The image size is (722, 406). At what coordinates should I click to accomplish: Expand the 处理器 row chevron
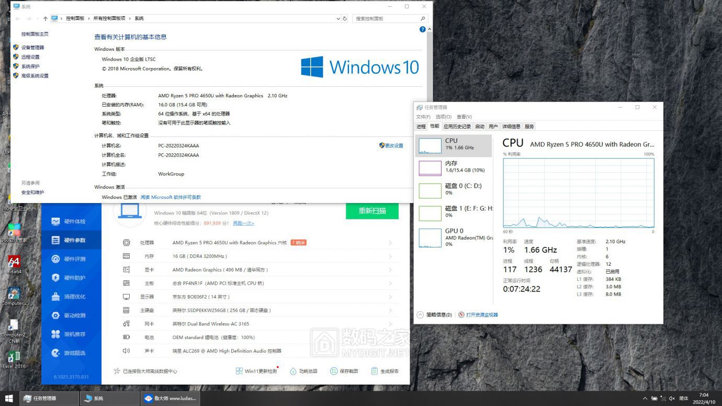tap(390, 243)
